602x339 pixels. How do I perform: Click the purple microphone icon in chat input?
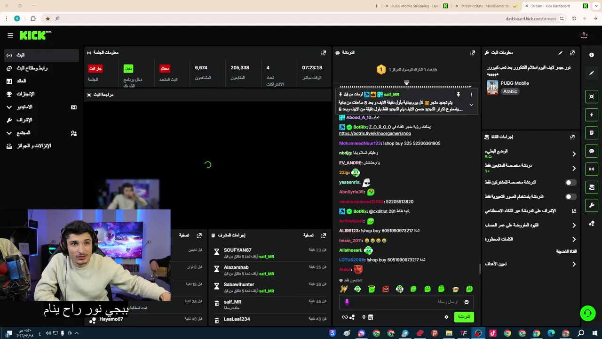tap(347, 302)
